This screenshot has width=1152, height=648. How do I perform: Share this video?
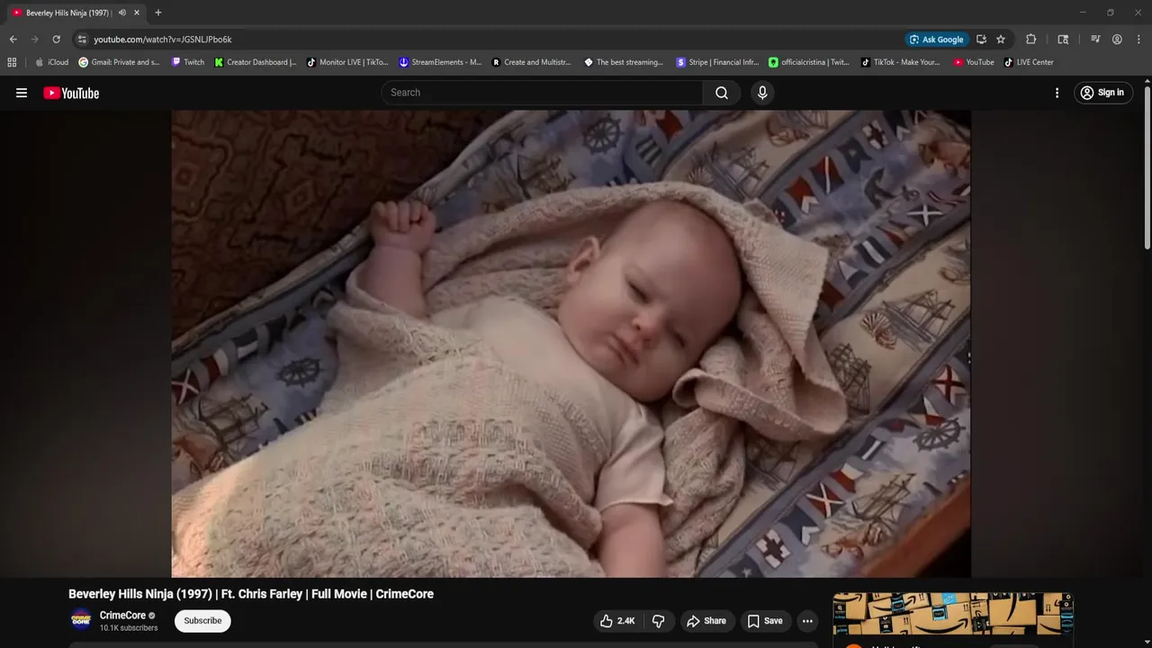coord(706,621)
